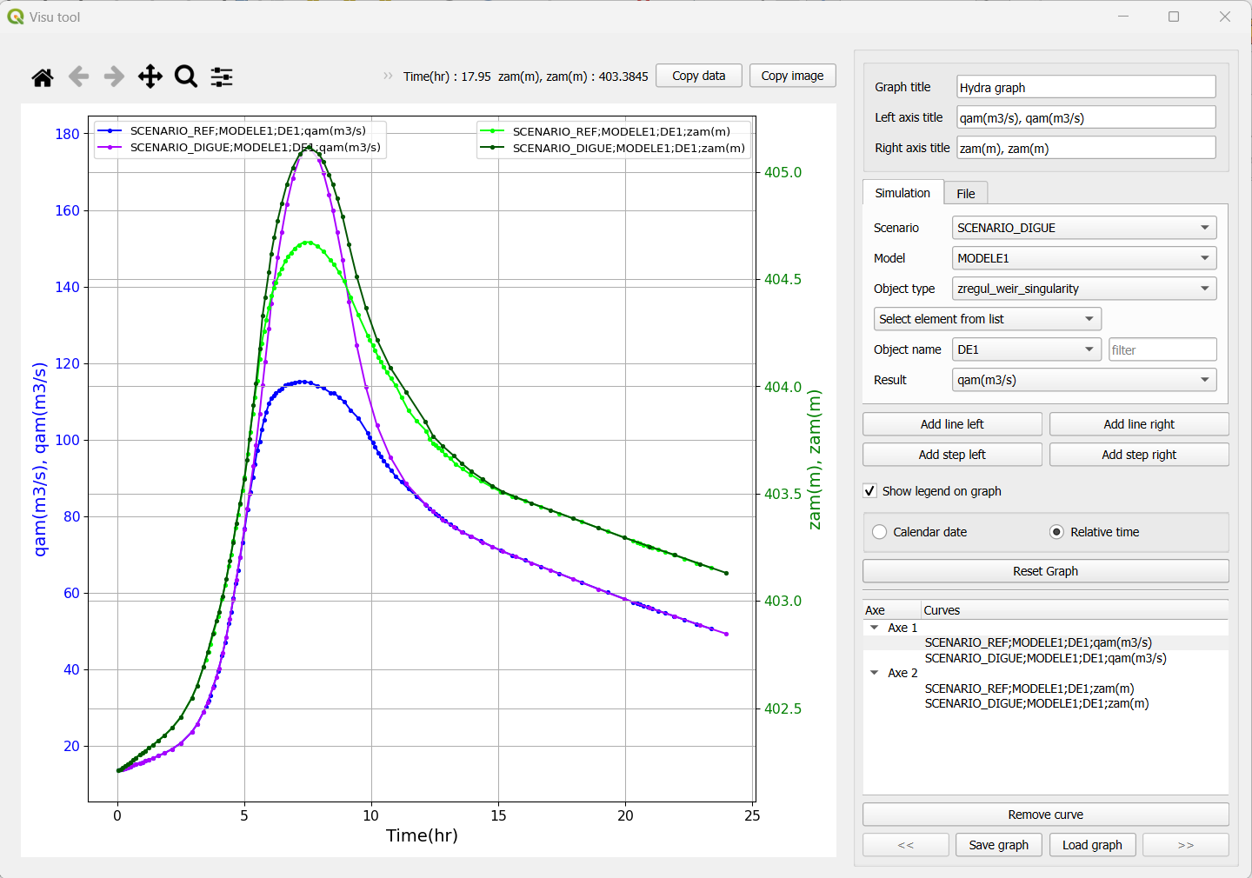Go forward to next view arrow
The width and height of the screenshot is (1252, 878).
(x=114, y=76)
